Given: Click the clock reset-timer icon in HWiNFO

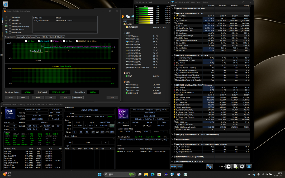Looking at the screenshot, I should click(229, 166).
